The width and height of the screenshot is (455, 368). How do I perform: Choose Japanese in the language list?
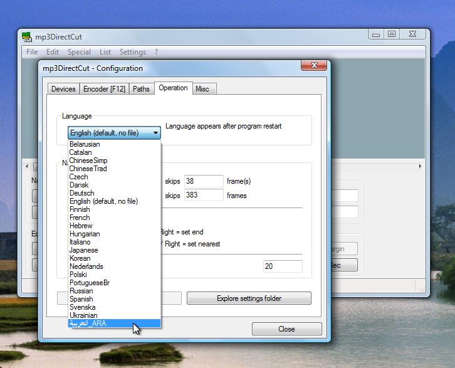click(83, 250)
